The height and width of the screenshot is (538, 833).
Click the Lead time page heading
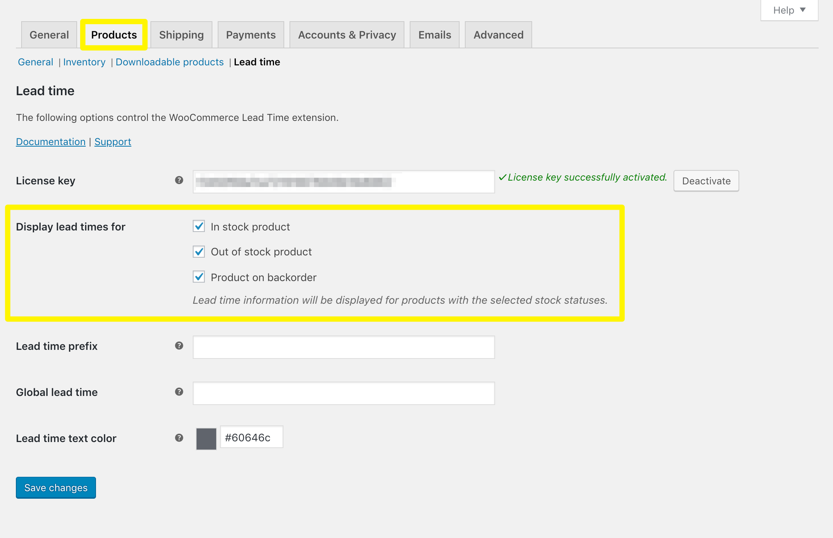(x=45, y=91)
